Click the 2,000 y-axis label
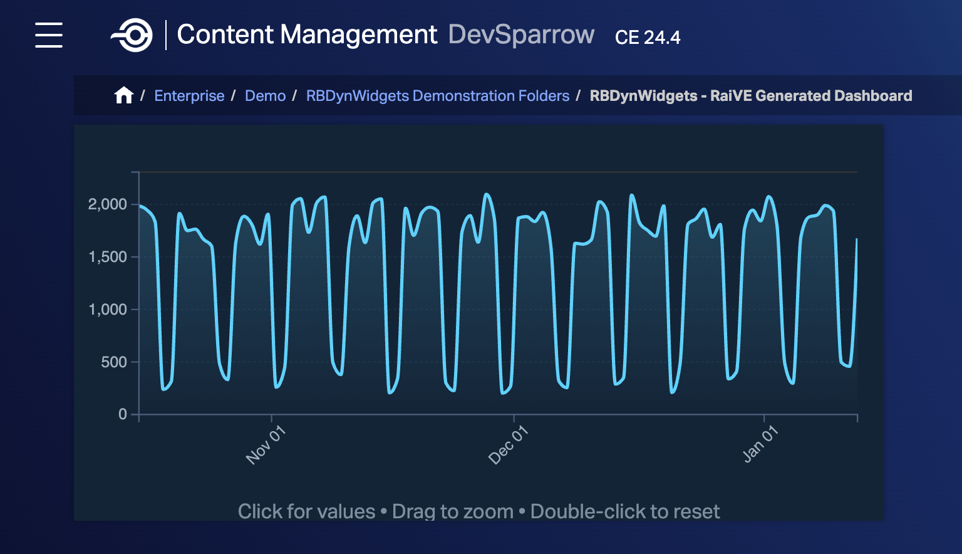962x554 pixels. click(108, 204)
